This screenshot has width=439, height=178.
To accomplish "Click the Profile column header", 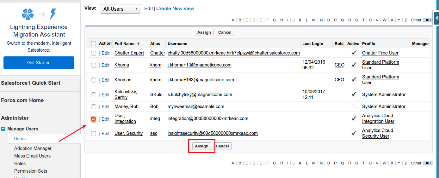I will 368,44.
